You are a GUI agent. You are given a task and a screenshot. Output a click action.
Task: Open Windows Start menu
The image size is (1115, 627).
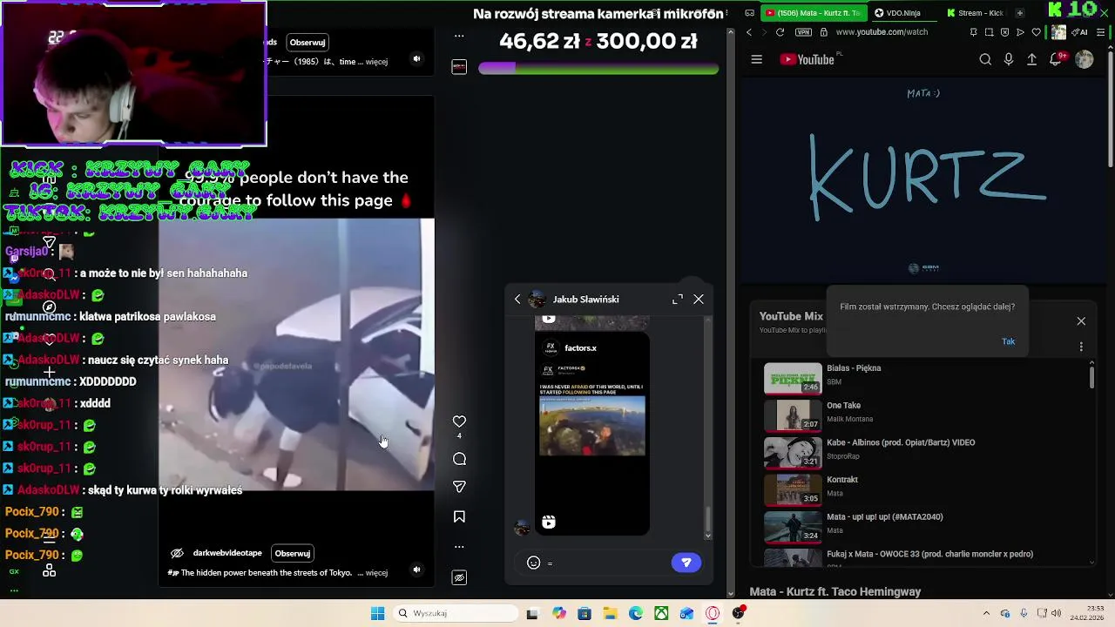377,613
